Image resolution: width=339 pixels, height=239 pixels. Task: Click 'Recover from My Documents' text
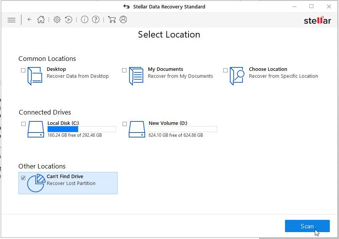(x=180, y=76)
